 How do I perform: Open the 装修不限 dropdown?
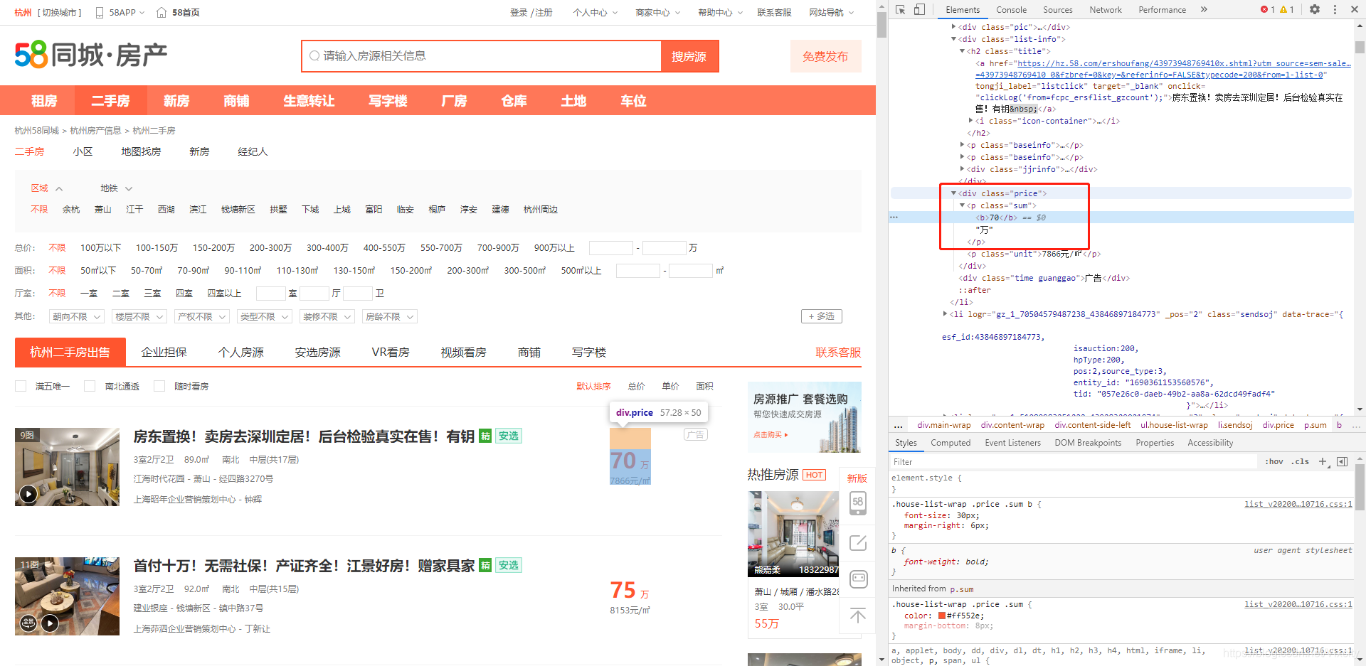(x=327, y=316)
